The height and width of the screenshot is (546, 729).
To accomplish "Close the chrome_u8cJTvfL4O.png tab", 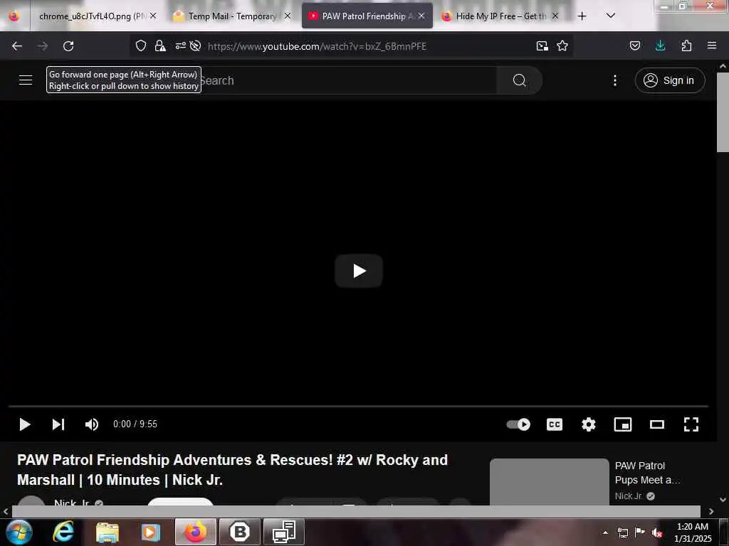I will (x=153, y=16).
